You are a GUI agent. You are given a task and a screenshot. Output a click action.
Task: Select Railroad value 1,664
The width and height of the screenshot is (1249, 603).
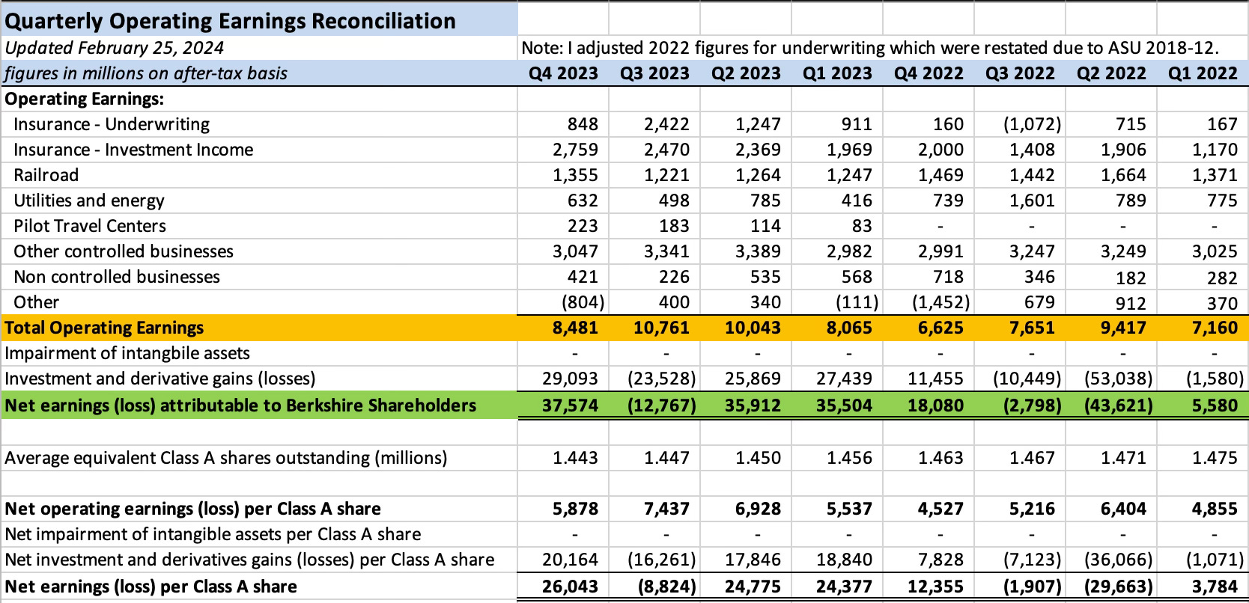tap(1123, 175)
